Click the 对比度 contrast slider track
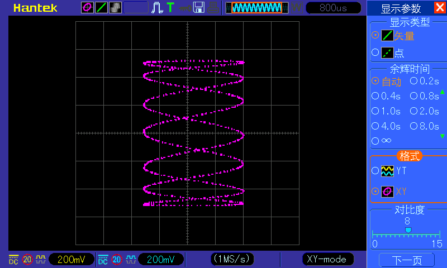Image resolution: width=447 pixels, height=268 pixels. (x=407, y=234)
